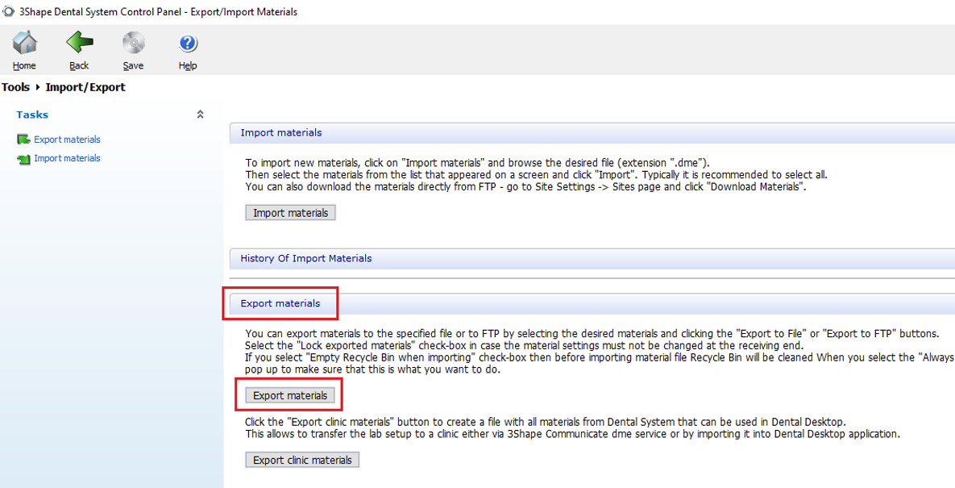
Task: Click the green icon beside sidebar Import materials
Action: [23, 159]
